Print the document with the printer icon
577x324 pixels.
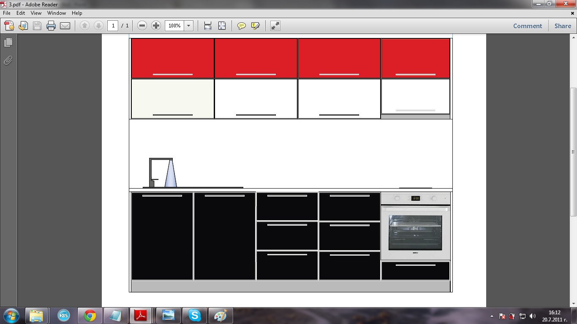51,26
